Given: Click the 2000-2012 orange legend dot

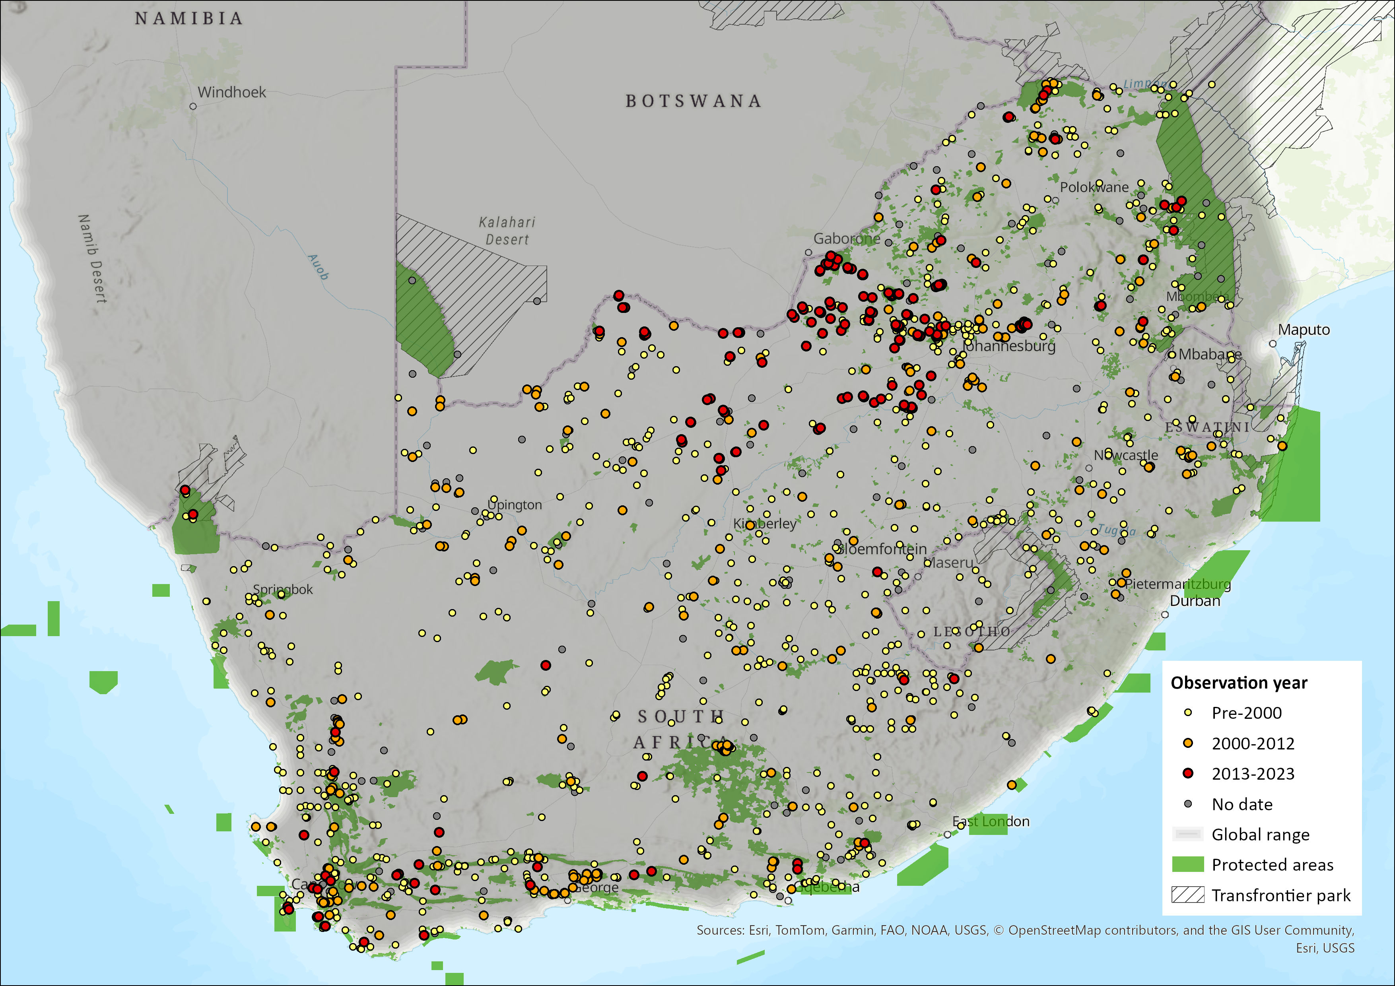Looking at the screenshot, I should point(1188,743).
